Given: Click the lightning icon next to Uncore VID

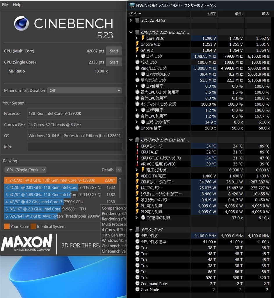Looking at the screenshot, I should 137,44.
